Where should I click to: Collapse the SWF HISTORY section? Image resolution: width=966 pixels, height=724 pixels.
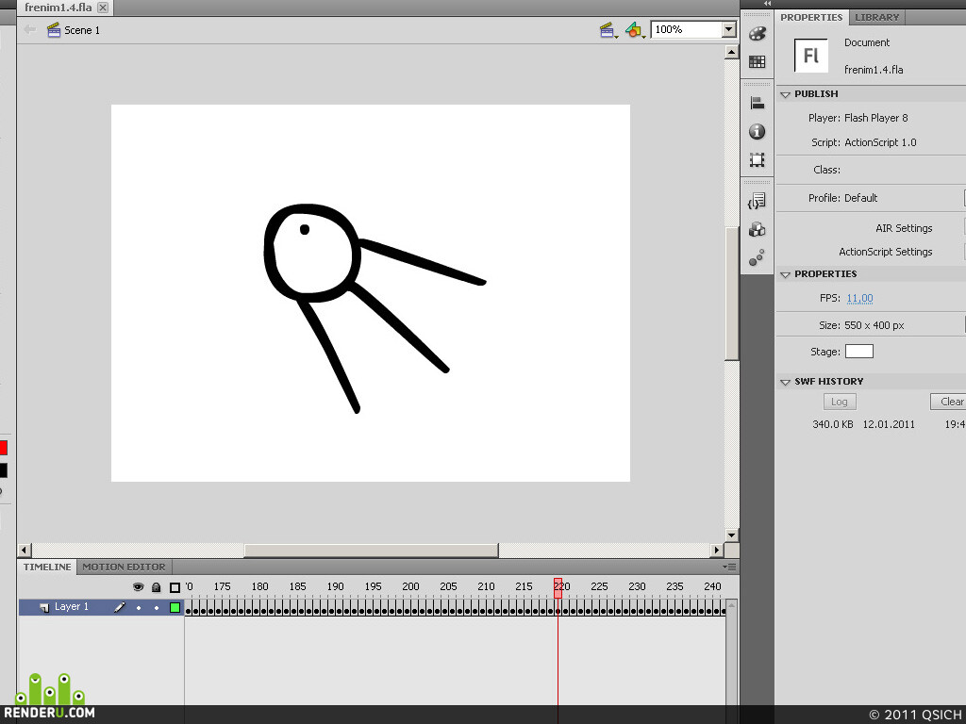coord(786,382)
